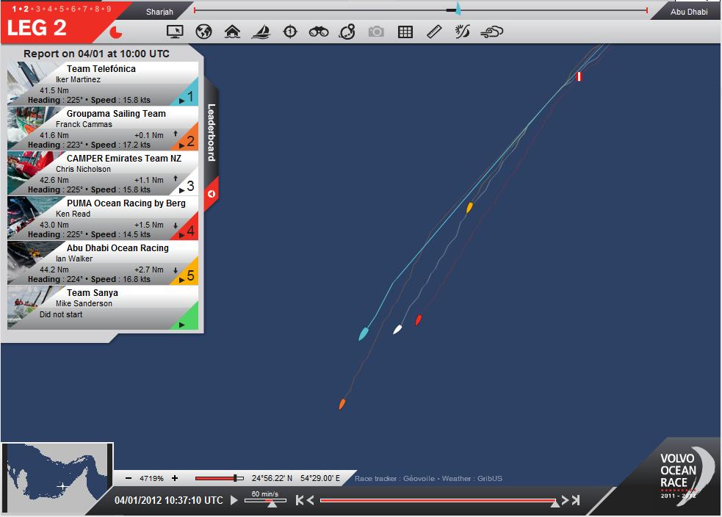
Task: Click the red pie-chart icon beside LEG 2
Action: [x=116, y=32]
